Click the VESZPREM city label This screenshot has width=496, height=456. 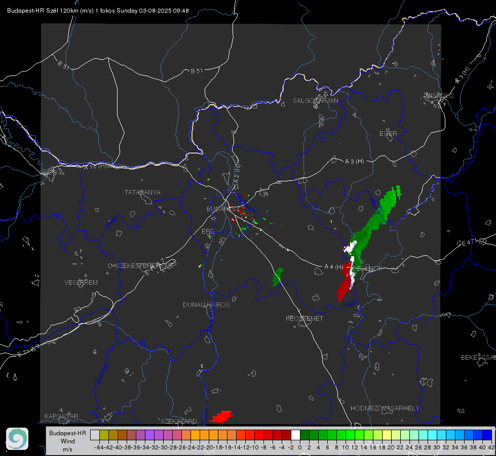[x=81, y=282]
